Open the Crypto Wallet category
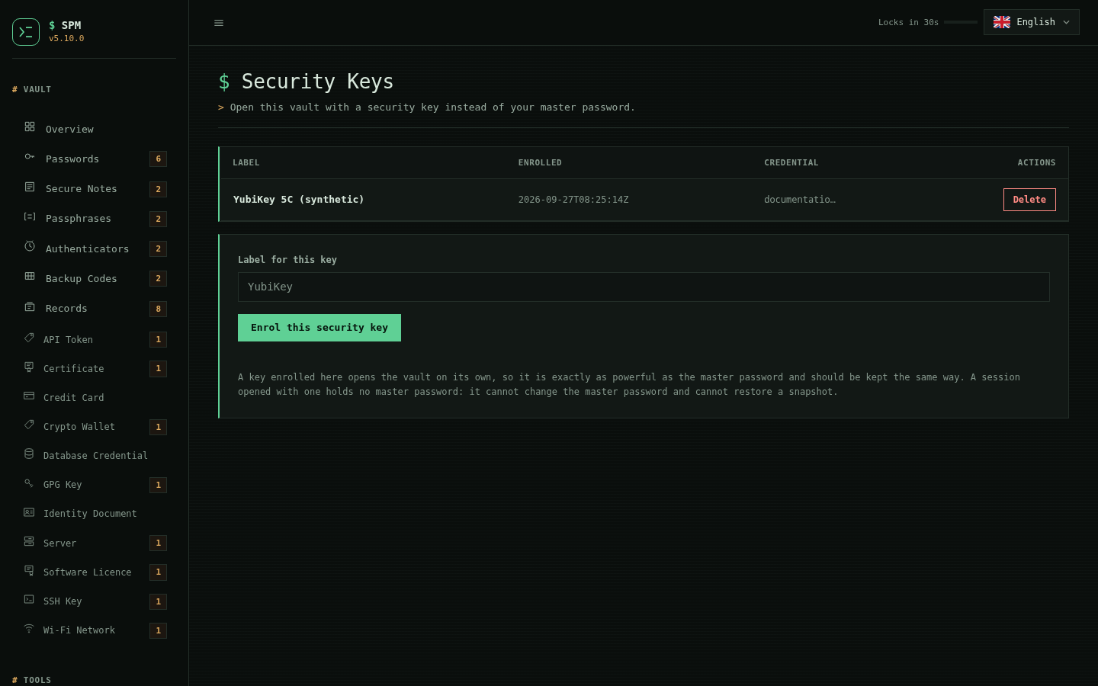This screenshot has width=1098, height=686. click(x=95, y=427)
